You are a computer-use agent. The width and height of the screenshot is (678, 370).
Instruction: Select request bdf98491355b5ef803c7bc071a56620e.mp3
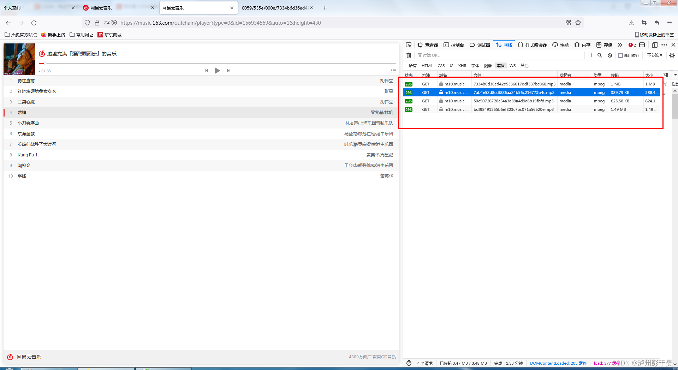531,109
